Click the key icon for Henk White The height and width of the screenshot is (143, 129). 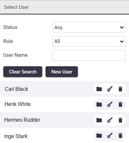[x=110, y=104]
